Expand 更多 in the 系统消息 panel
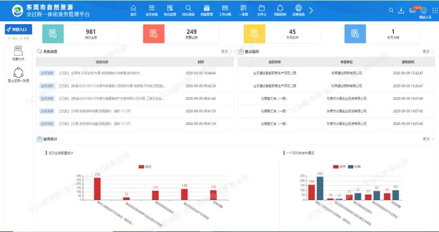The image size is (439, 232). point(226,51)
